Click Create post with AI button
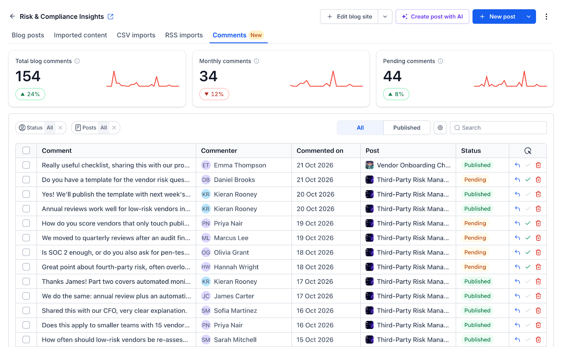 pos(432,16)
